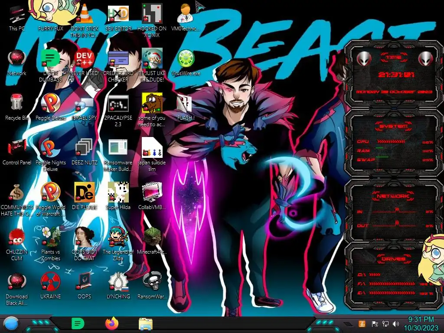Launch Peggle Deluxe
The height and width of the screenshot is (333, 444).
click(x=50, y=108)
